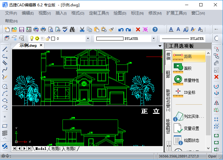
Task: Toggle the layer padlock lock state
Action: (x=48, y=39)
